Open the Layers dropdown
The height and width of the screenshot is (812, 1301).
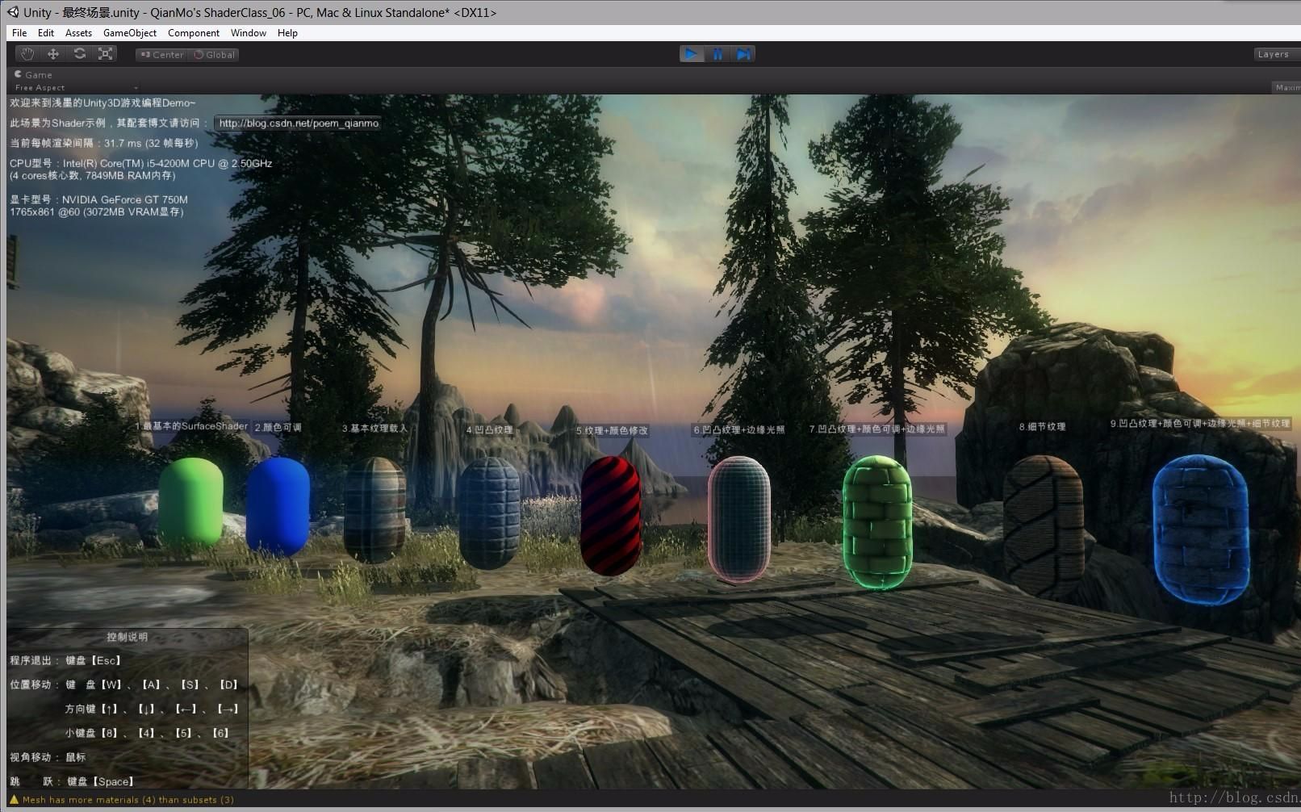point(1274,53)
